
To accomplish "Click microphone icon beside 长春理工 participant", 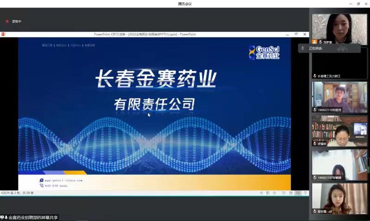I will pyautogui.click(x=314, y=76).
